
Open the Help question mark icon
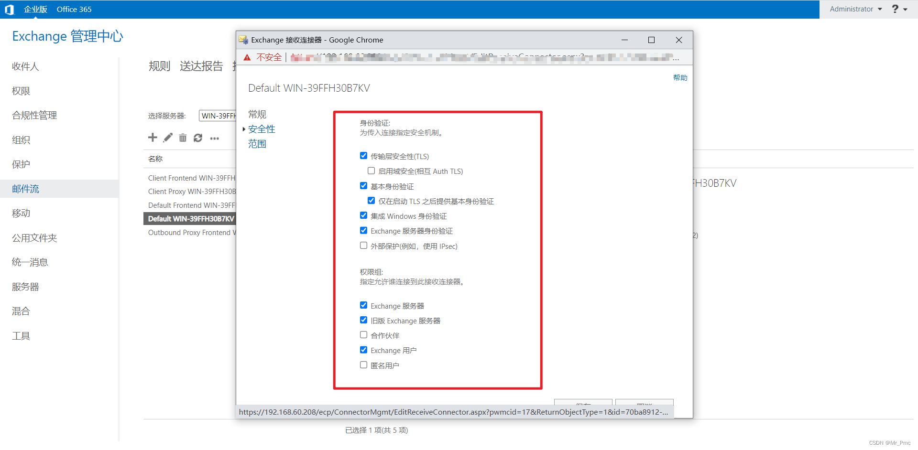pyautogui.click(x=895, y=9)
